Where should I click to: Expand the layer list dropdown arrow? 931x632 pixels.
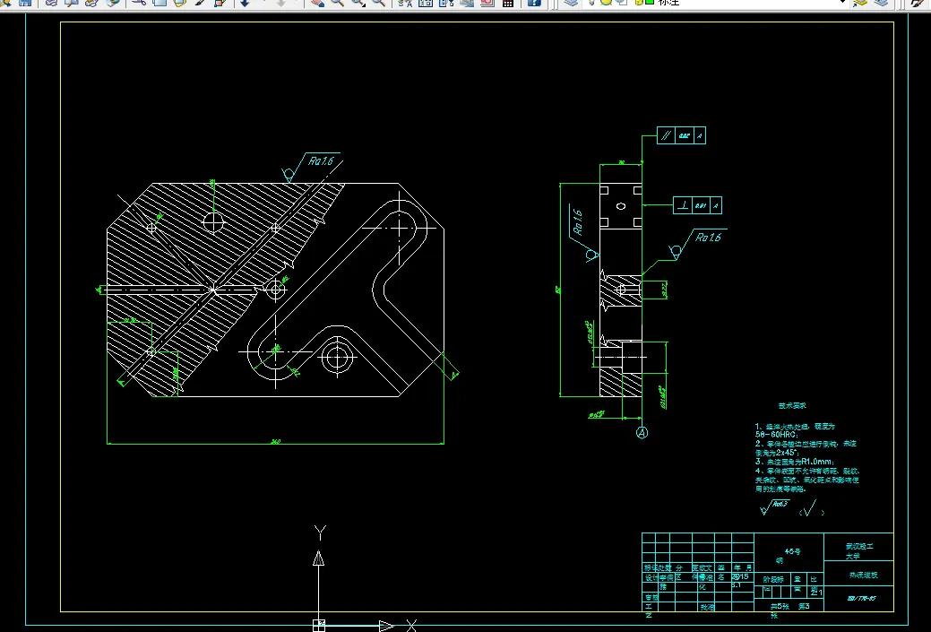842,3
